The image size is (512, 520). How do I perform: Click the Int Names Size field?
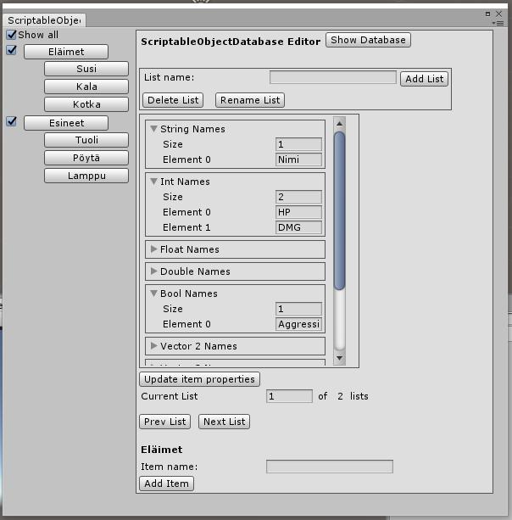coord(298,197)
